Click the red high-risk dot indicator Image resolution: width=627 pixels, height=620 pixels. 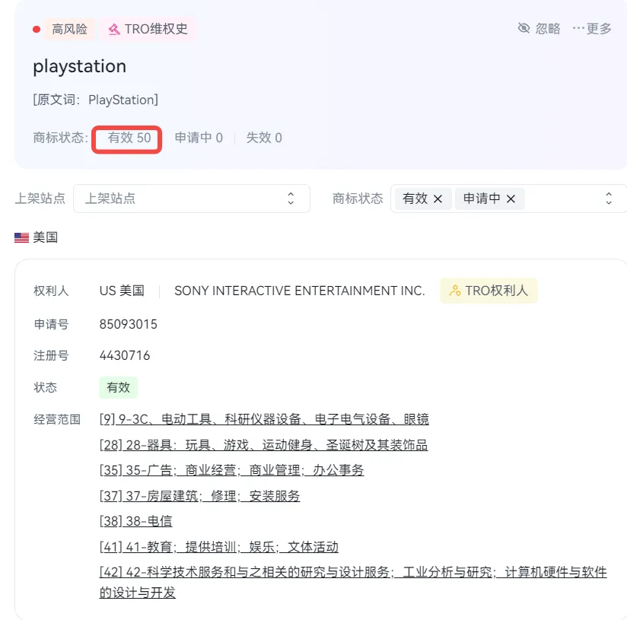tap(37, 29)
